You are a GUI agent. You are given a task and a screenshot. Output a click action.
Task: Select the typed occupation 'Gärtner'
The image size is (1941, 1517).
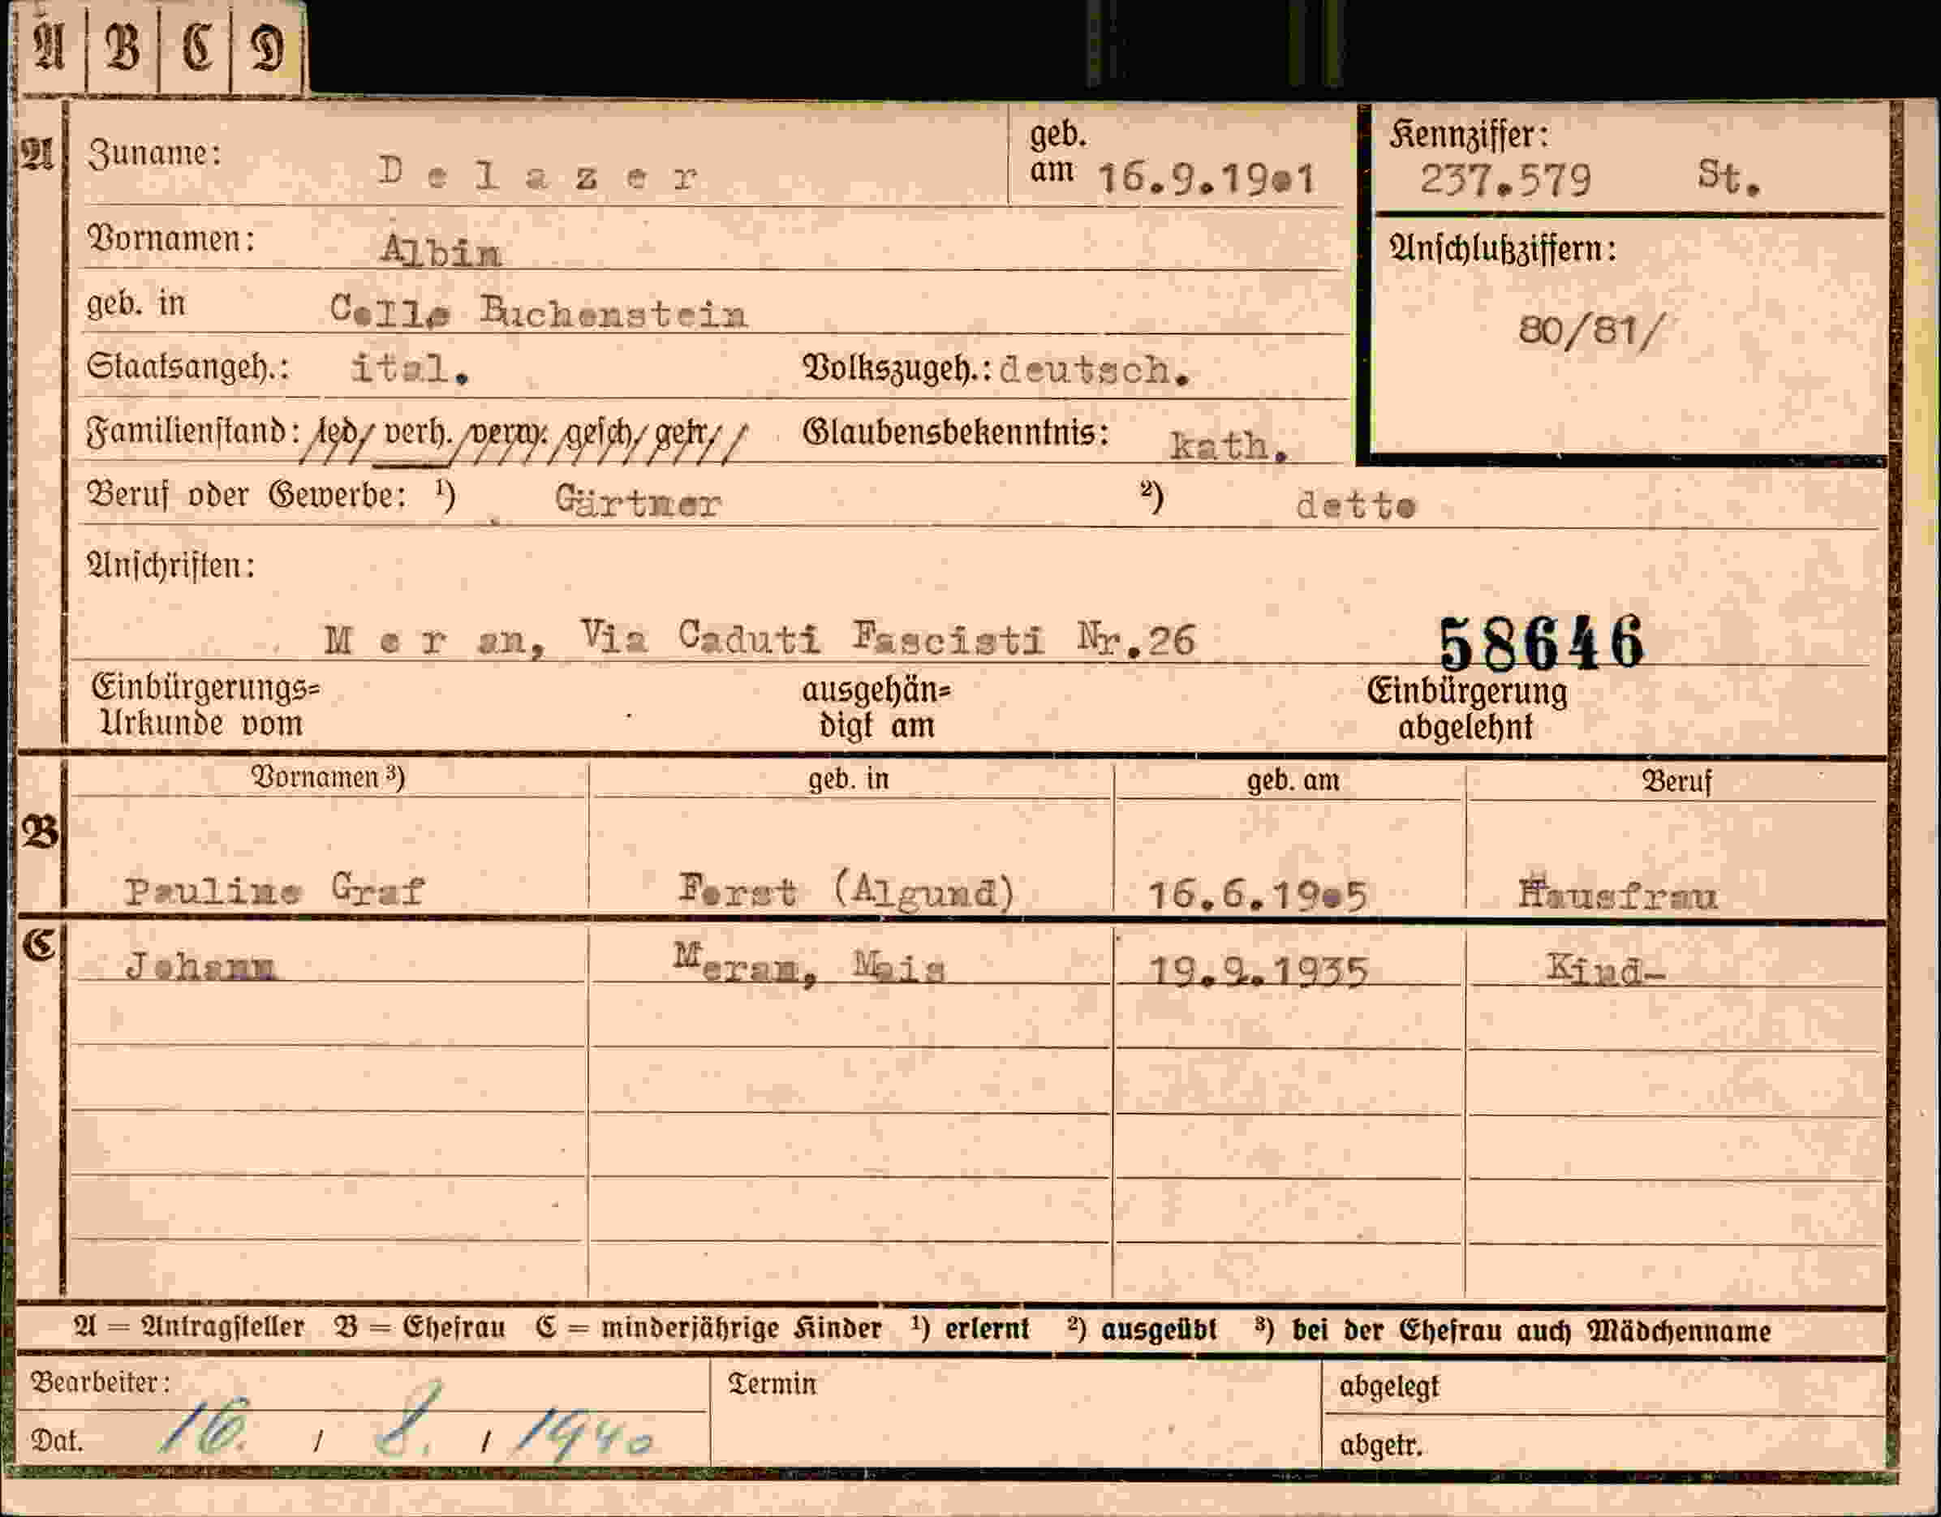(637, 502)
